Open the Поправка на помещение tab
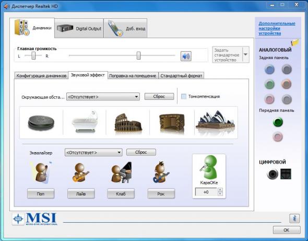Image resolution: width=308 pixels, height=241 pixels. pyautogui.click(x=133, y=76)
